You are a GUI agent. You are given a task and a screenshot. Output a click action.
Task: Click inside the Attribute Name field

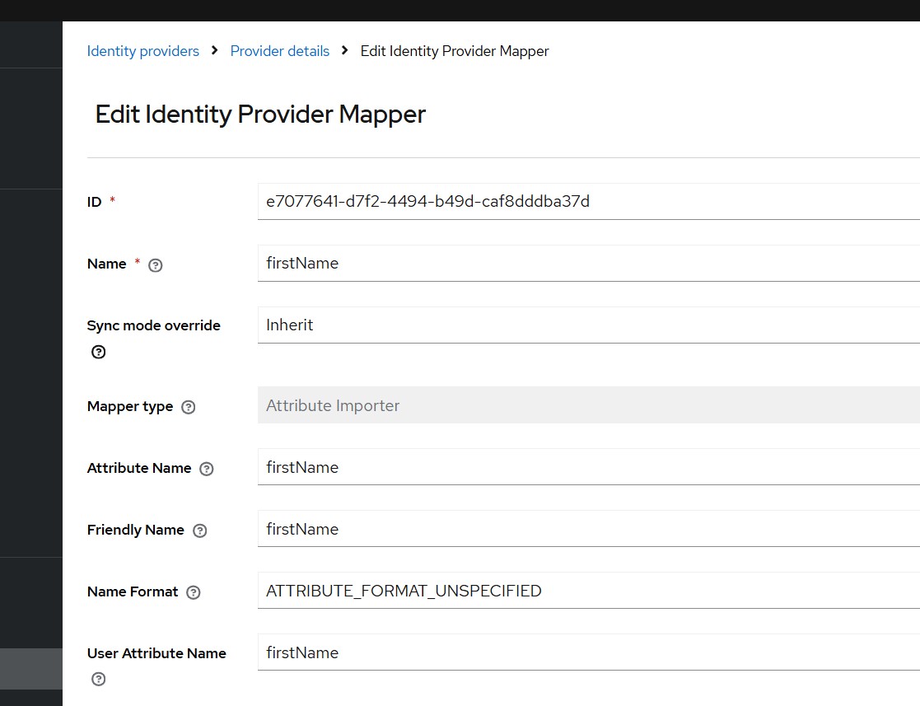pos(577,467)
